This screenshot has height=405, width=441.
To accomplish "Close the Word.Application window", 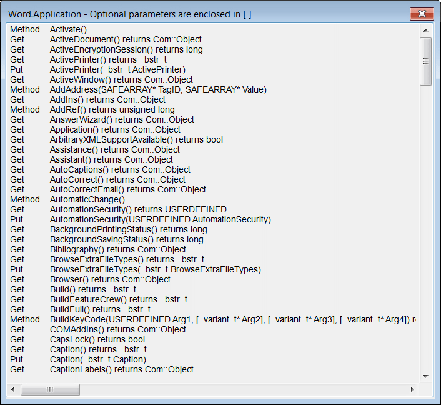I will point(422,14).
